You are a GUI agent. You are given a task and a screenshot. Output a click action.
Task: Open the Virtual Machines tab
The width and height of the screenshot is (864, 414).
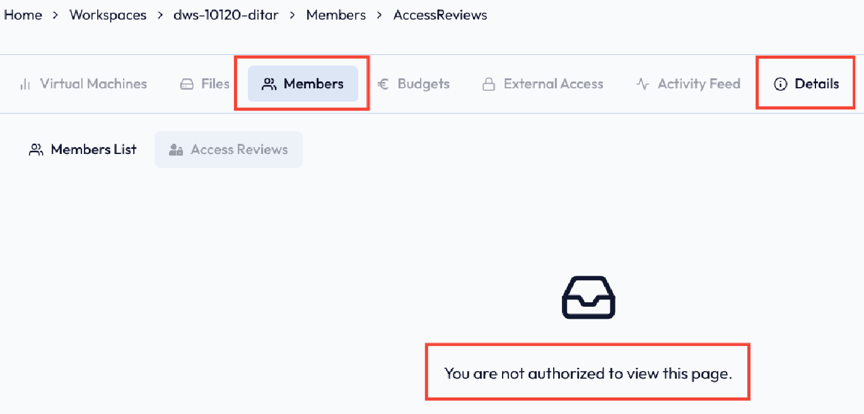(93, 84)
